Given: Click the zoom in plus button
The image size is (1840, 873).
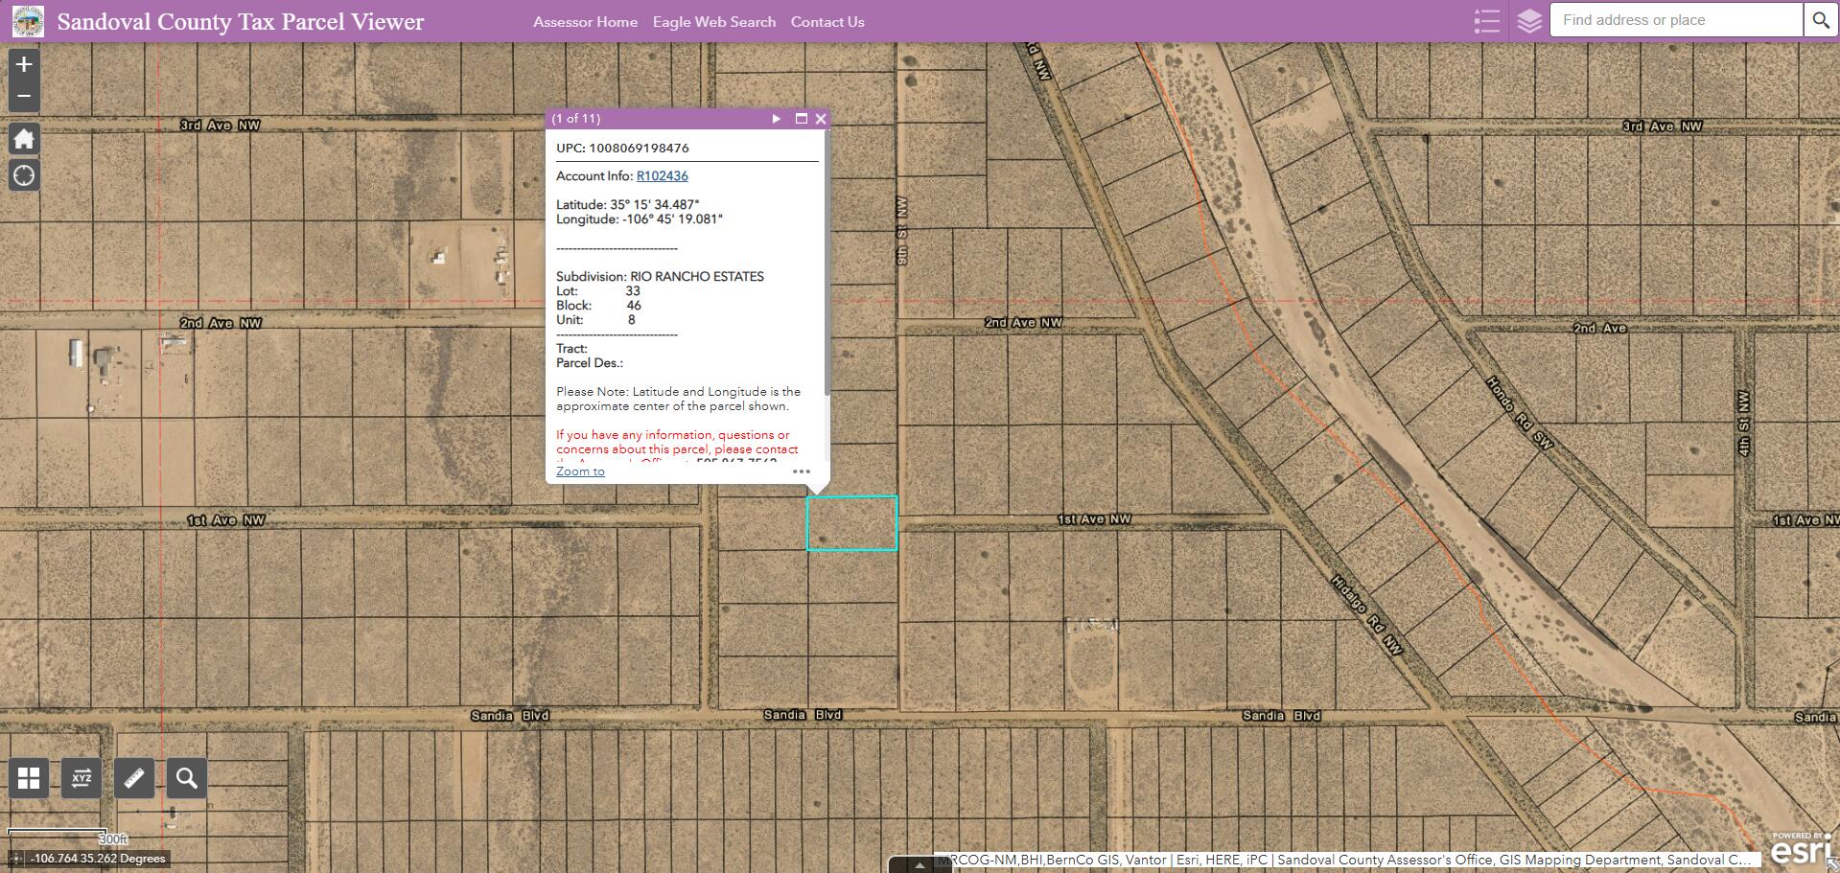Looking at the screenshot, I should (24, 65).
